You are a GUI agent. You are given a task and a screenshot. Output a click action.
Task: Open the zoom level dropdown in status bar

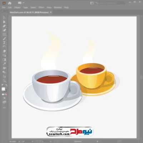[19, 142]
